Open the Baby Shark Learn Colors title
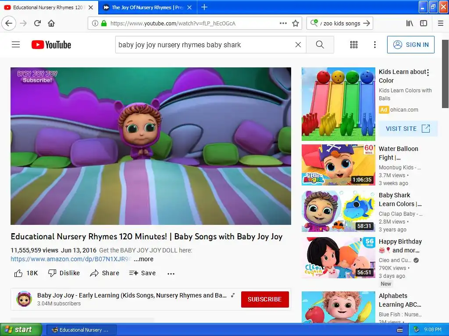 tap(400, 199)
